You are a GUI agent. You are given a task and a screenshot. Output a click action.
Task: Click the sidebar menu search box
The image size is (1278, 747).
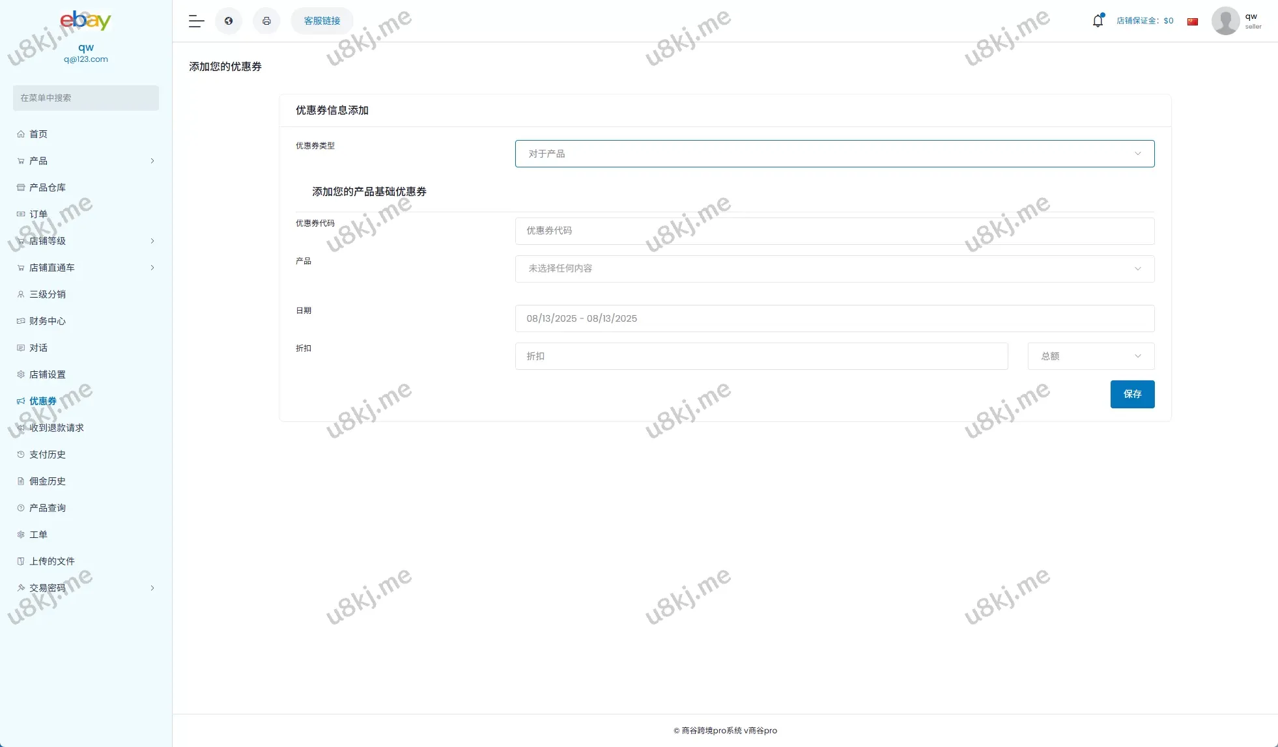[x=85, y=98]
